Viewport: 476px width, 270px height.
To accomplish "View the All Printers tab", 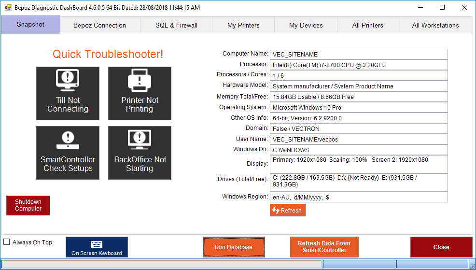I will coord(367,25).
